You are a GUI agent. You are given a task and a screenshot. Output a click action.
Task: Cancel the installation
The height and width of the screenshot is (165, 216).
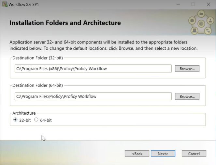[x=194, y=154]
